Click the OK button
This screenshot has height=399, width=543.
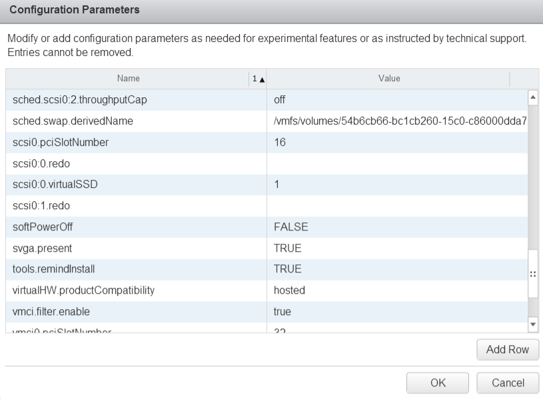click(x=438, y=382)
